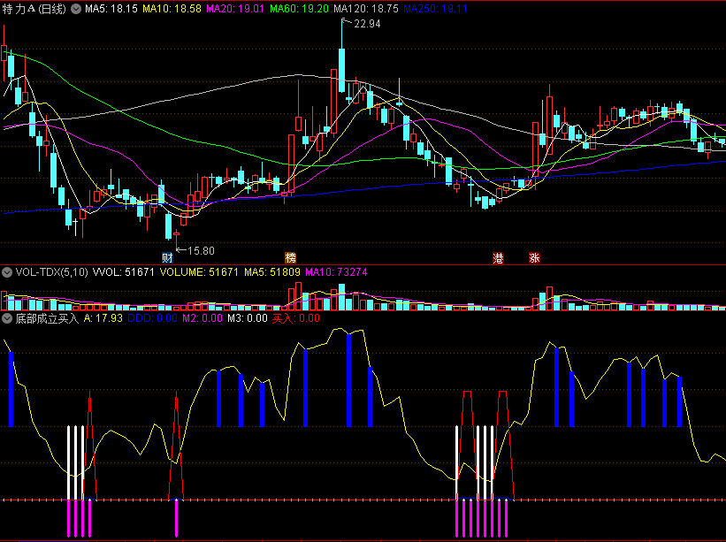Image resolution: width=726 pixels, height=542 pixels.
Task: Click the VVOL: 51671 value
Action: (123, 272)
